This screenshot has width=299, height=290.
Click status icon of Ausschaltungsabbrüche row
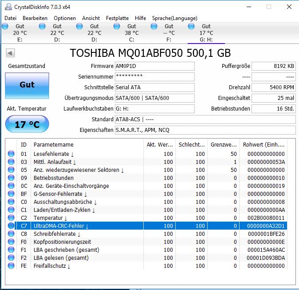pyautogui.click(x=11, y=202)
